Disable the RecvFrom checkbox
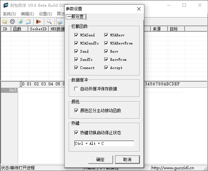The image size is (208, 171). coord(106,59)
